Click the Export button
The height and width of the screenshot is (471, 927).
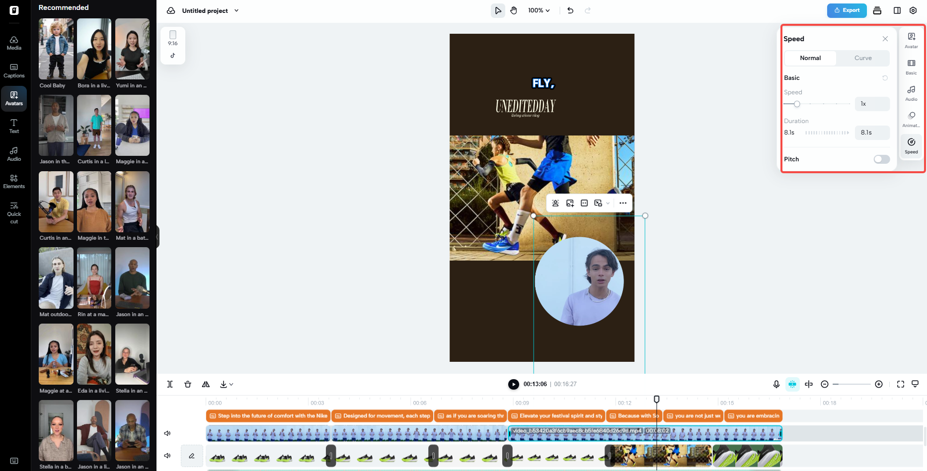pos(847,10)
